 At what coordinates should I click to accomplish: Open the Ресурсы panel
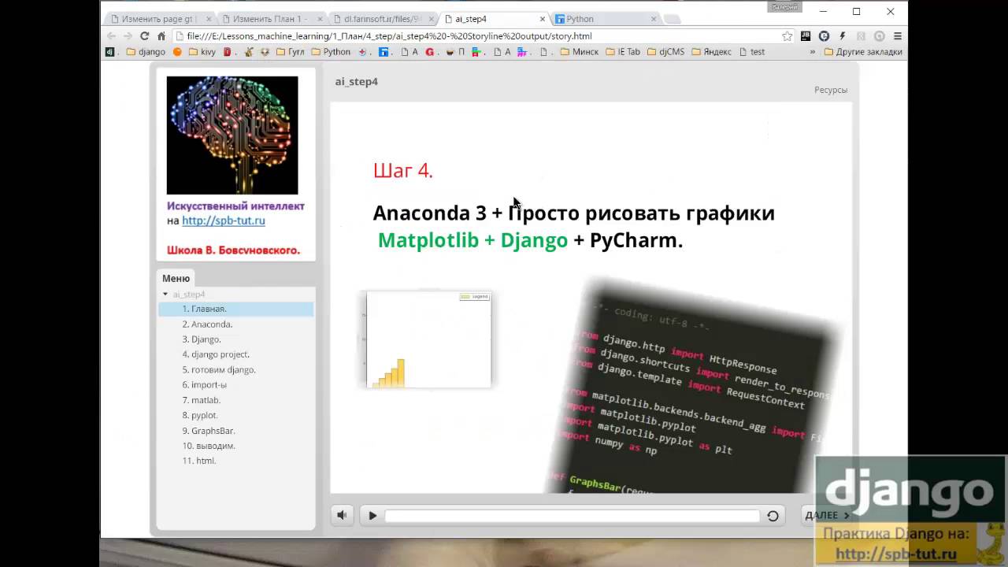831,90
